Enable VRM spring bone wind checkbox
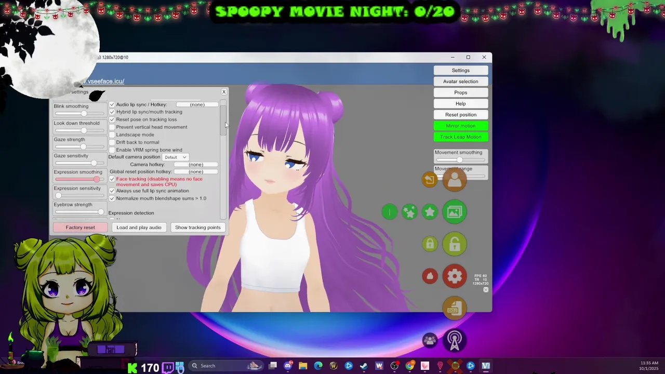Viewport: 665px width, 374px height. (112, 150)
